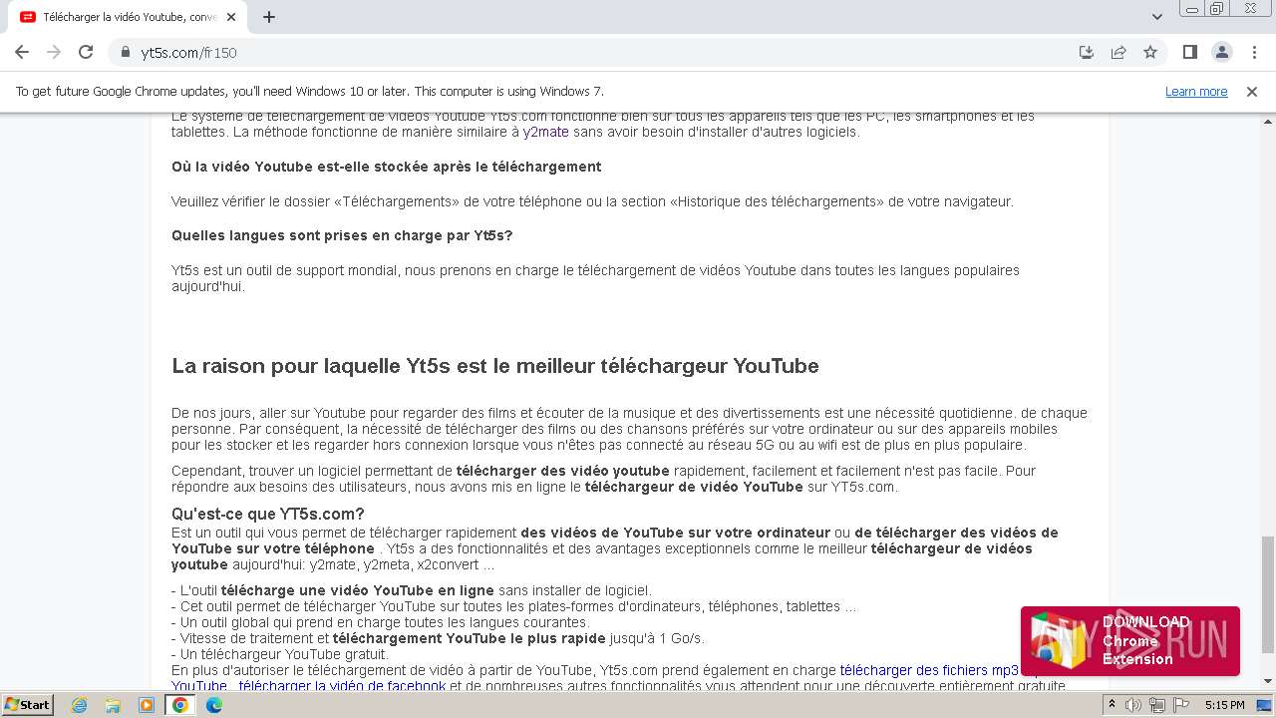
Task: Launch Microsoft Edge from the taskbar
Action: (214, 705)
